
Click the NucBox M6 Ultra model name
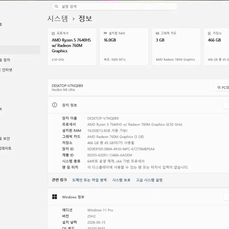coord(63,90)
